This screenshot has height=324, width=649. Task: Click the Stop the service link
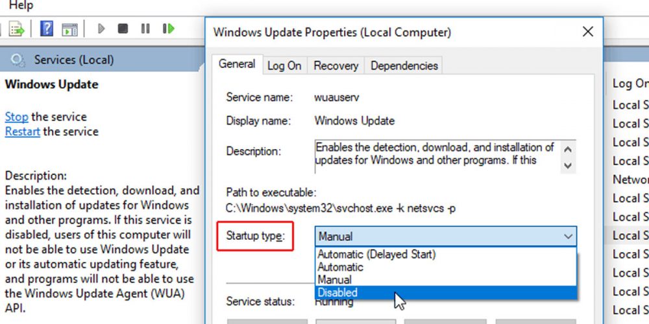tap(16, 117)
